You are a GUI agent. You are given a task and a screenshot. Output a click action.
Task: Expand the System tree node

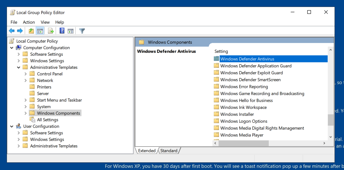tap(26, 107)
